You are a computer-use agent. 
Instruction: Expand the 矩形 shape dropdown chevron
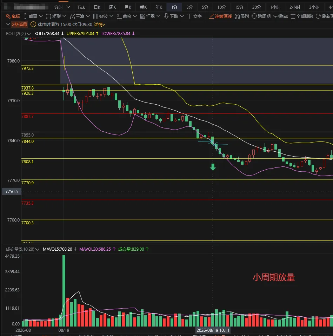64,16
